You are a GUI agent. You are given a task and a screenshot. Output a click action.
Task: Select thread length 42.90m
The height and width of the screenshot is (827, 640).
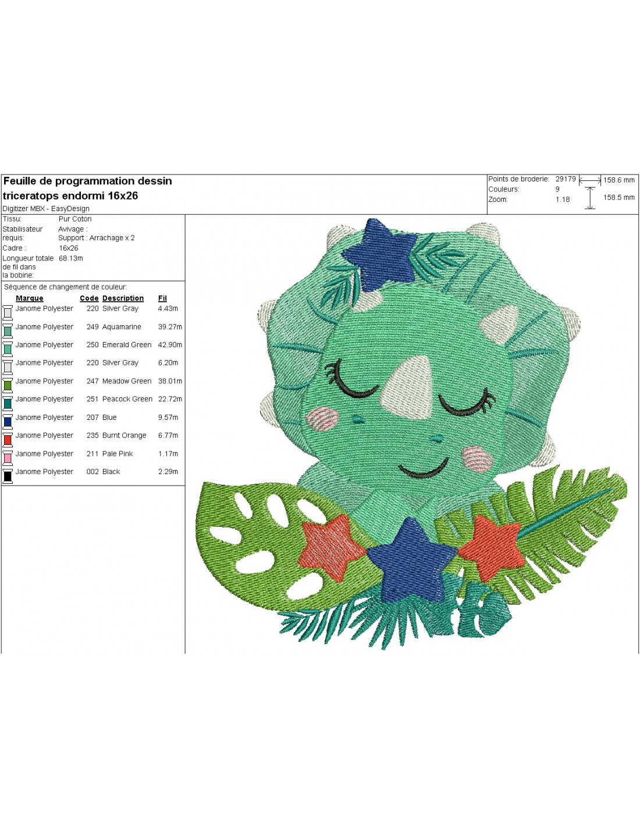(170, 345)
